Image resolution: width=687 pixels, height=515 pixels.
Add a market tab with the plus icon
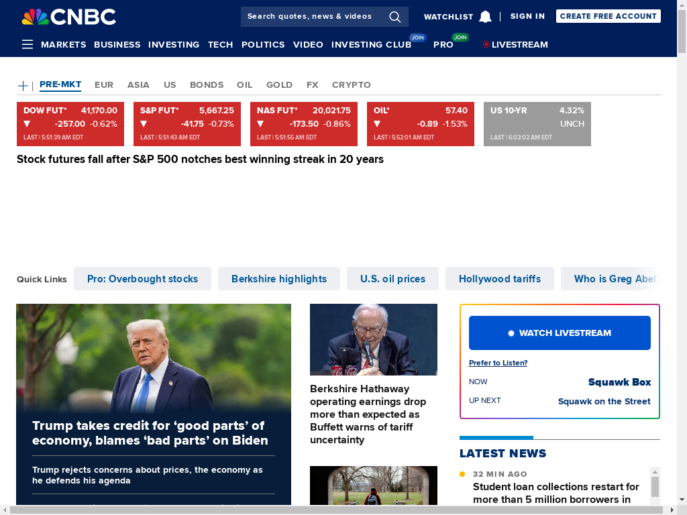[23, 85]
